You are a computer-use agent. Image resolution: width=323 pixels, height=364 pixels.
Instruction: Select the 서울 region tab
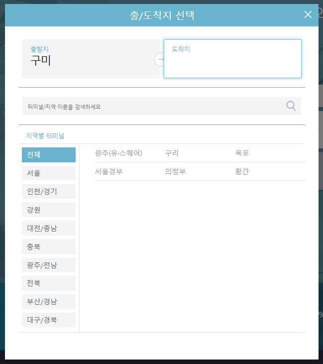pos(49,173)
